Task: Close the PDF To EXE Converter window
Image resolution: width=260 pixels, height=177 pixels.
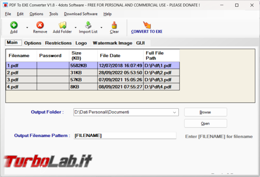Action: pyautogui.click(x=252, y=5)
